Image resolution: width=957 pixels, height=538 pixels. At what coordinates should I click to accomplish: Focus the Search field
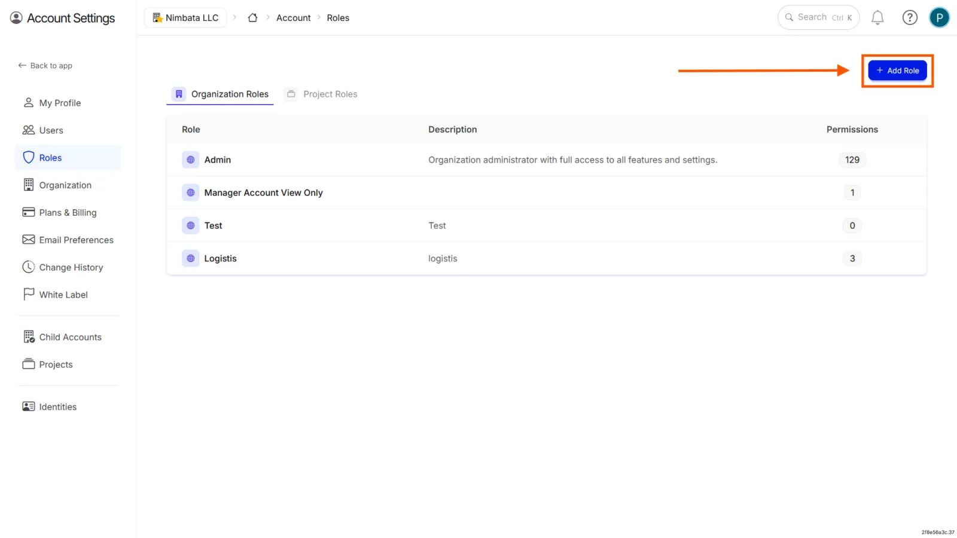(818, 17)
